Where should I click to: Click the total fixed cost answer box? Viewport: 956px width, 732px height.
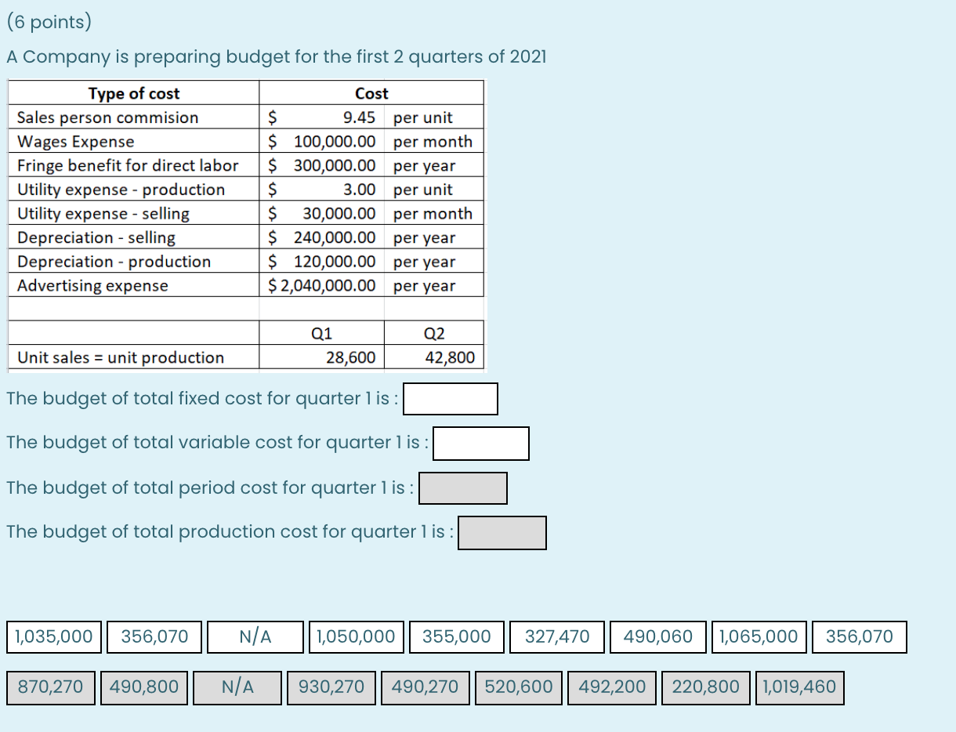tap(451, 399)
